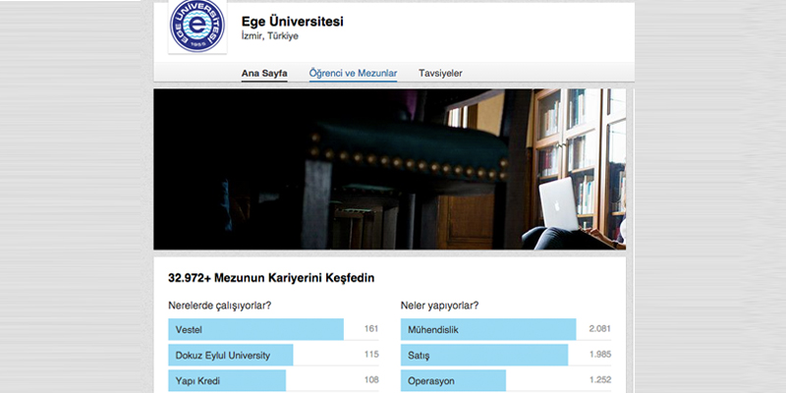Click the İzmir, Türkiye location text

point(269,36)
